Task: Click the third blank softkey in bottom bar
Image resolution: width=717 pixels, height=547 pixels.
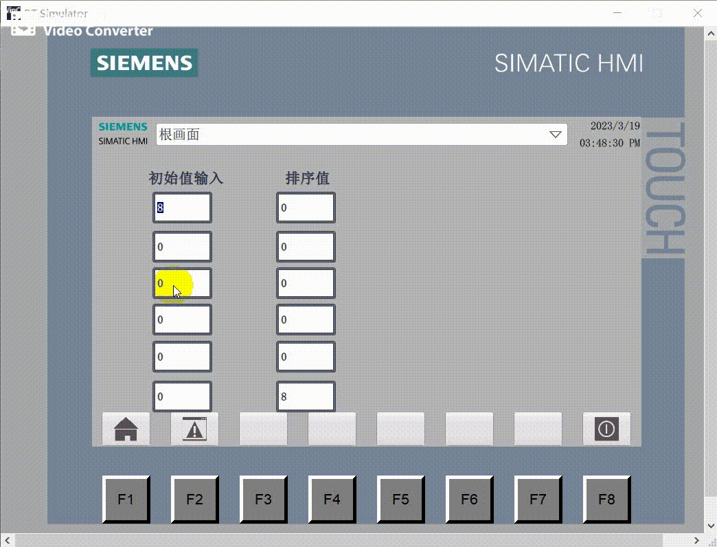Action: (264, 429)
